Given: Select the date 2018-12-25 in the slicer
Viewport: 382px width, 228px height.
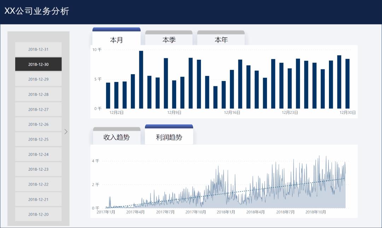Looking at the screenshot, I should point(38,139).
